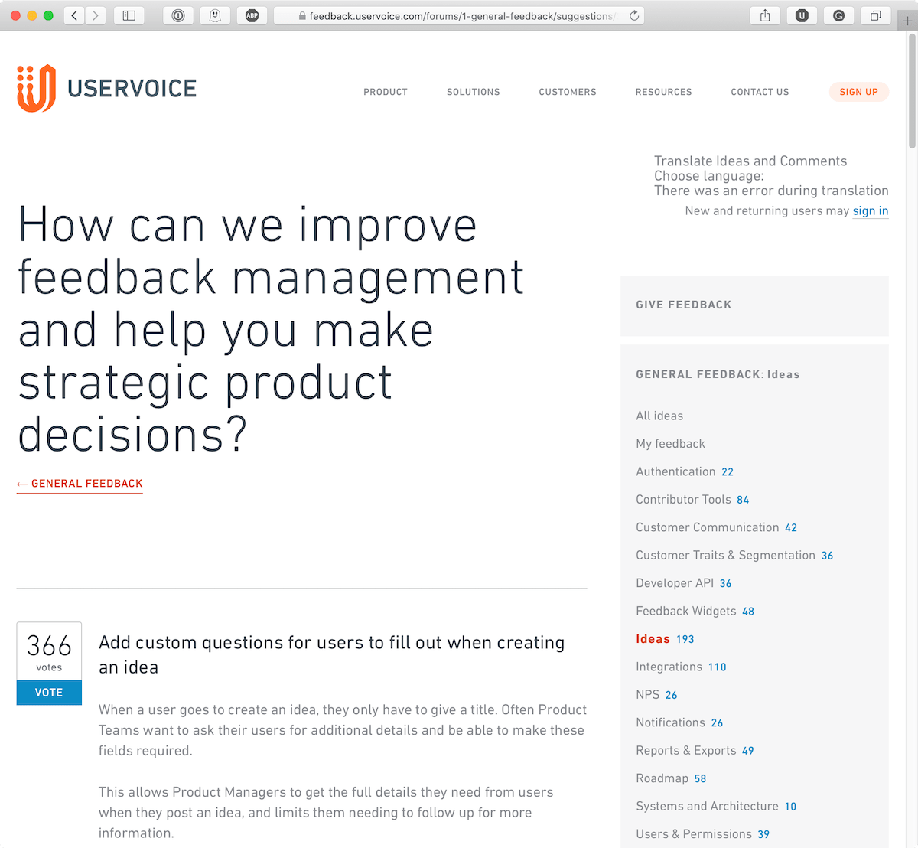
Task: Open the Notifications category
Action: (x=670, y=722)
